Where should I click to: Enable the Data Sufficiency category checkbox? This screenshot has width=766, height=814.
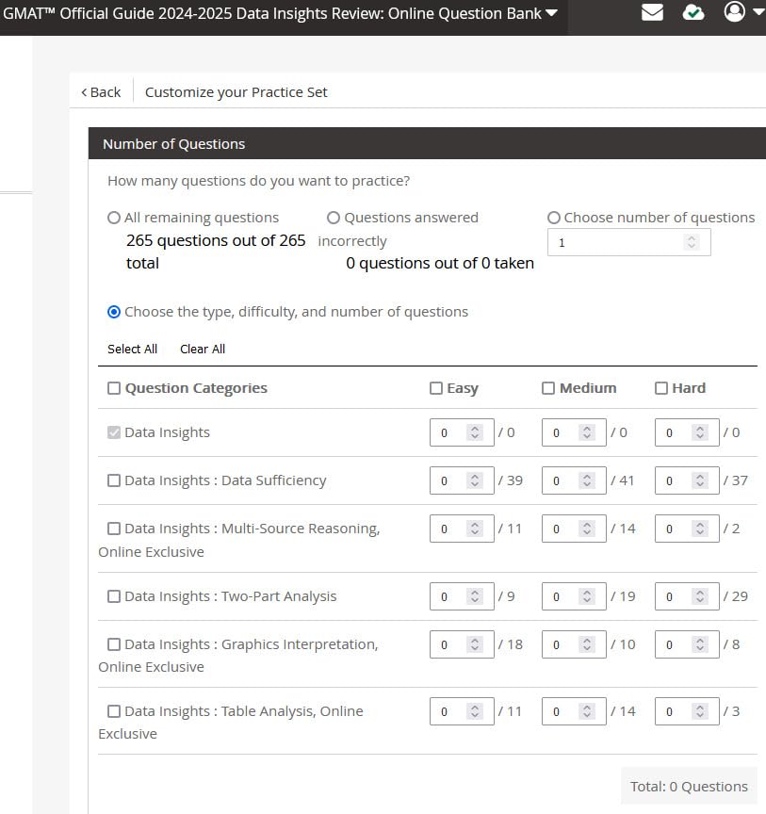[x=114, y=480]
